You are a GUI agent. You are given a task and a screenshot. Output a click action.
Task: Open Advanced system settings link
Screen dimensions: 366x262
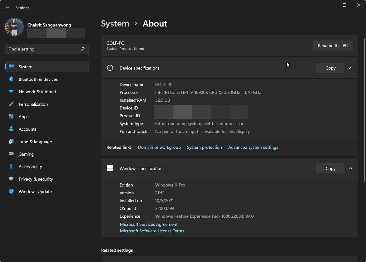pyautogui.click(x=253, y=147)
